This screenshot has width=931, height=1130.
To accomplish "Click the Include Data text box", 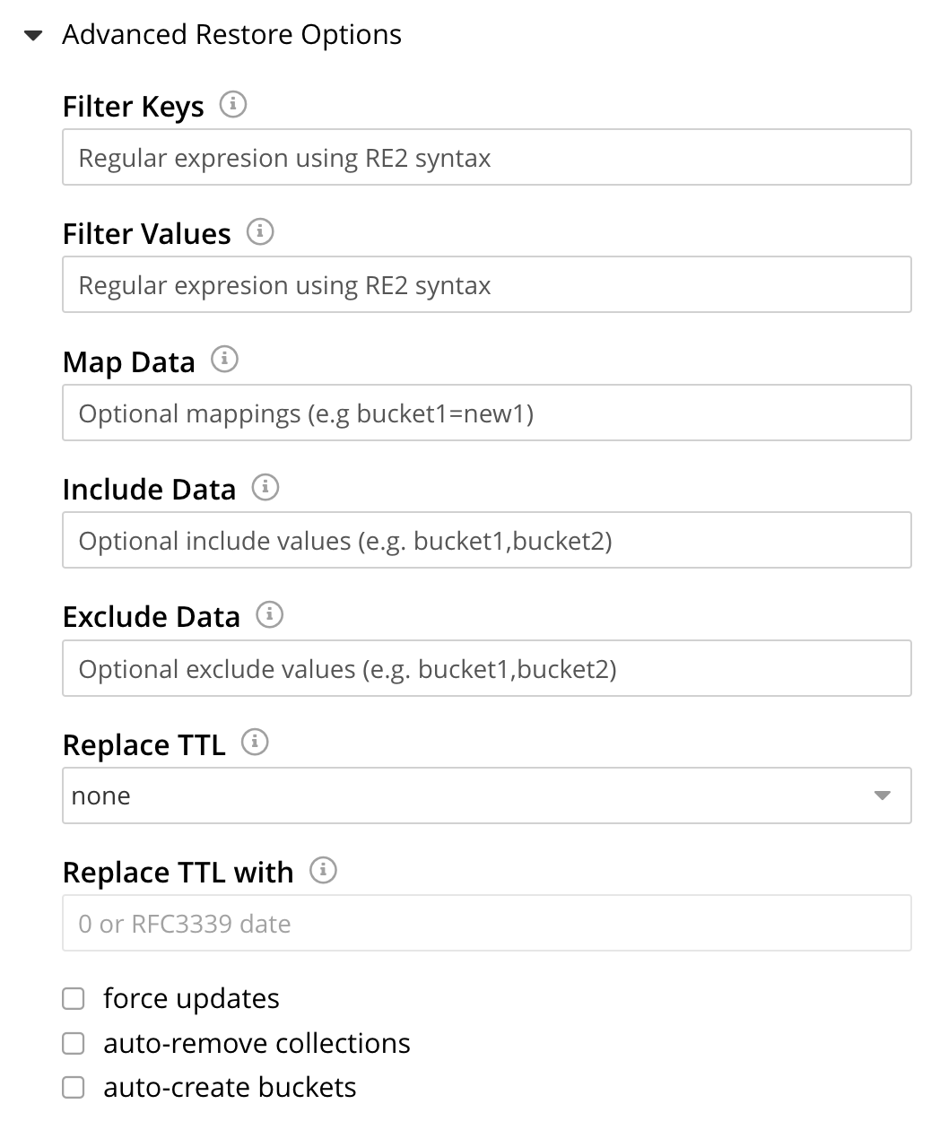I will pos(486,540).
